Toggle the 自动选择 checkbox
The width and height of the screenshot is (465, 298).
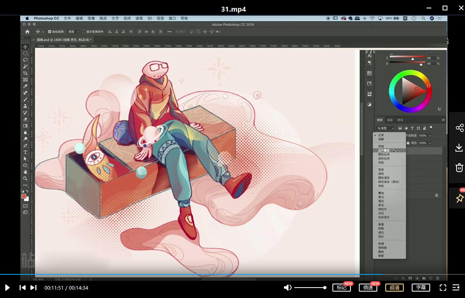[50, 32]
